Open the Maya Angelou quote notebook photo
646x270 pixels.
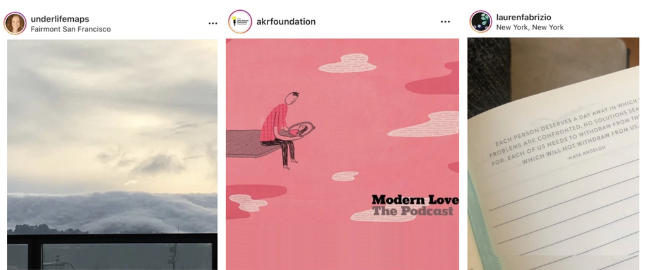click(x=553, y=154)
